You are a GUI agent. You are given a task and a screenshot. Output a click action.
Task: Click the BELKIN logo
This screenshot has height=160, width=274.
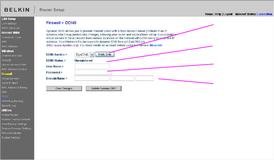(17, 10)
